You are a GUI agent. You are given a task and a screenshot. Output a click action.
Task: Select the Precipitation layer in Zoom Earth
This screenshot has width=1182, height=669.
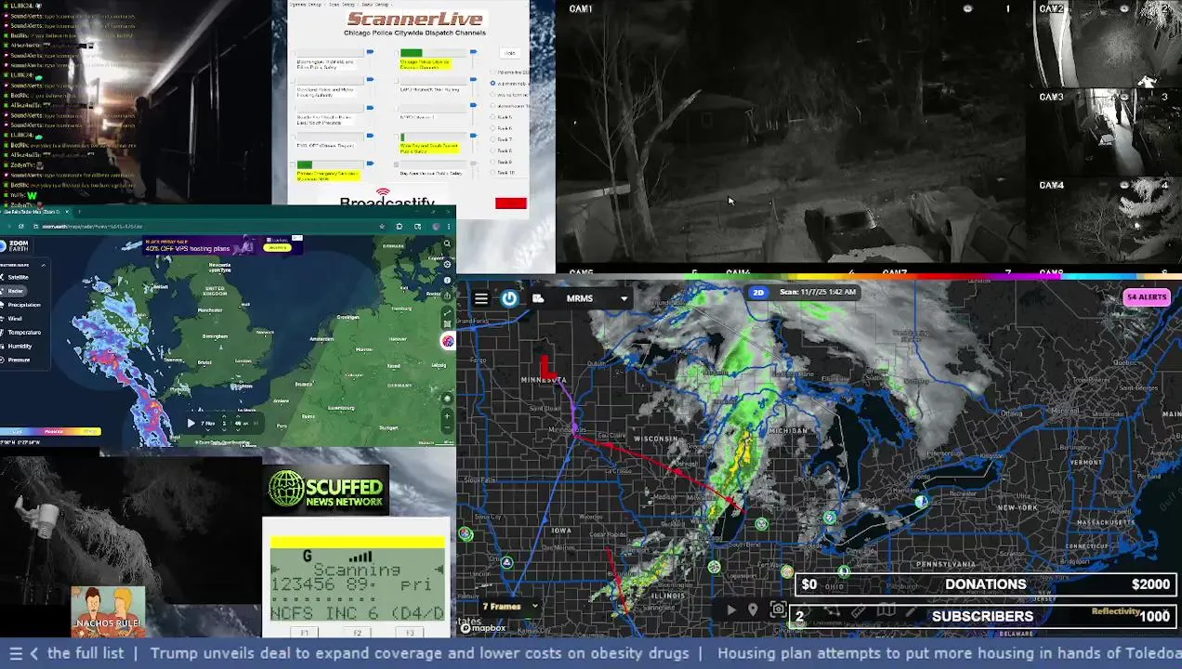pyautogui.click(x=22, y=305)
